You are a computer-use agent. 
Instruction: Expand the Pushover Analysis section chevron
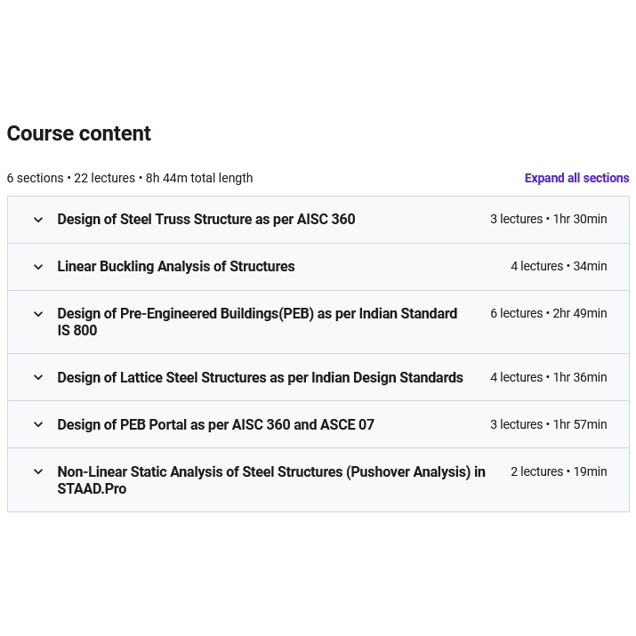[x=38, y=471]
